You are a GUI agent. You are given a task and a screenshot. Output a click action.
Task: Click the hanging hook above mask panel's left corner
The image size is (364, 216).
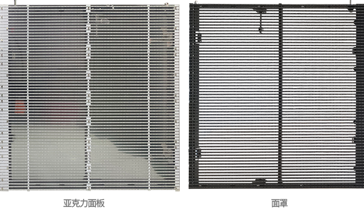[x=196, y=2]
